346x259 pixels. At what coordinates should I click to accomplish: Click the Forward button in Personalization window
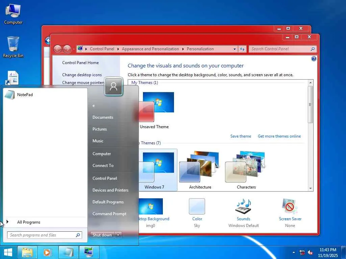tap(67, 49)
